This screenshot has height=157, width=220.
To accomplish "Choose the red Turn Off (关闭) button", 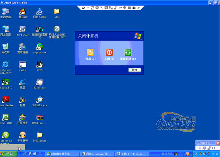I will pos(109,52).
